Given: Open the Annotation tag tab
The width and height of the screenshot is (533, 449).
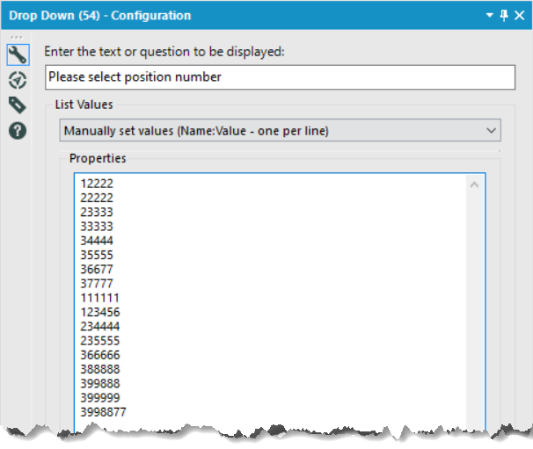Looking at the screenshot, I should click(x=18, y=105).
